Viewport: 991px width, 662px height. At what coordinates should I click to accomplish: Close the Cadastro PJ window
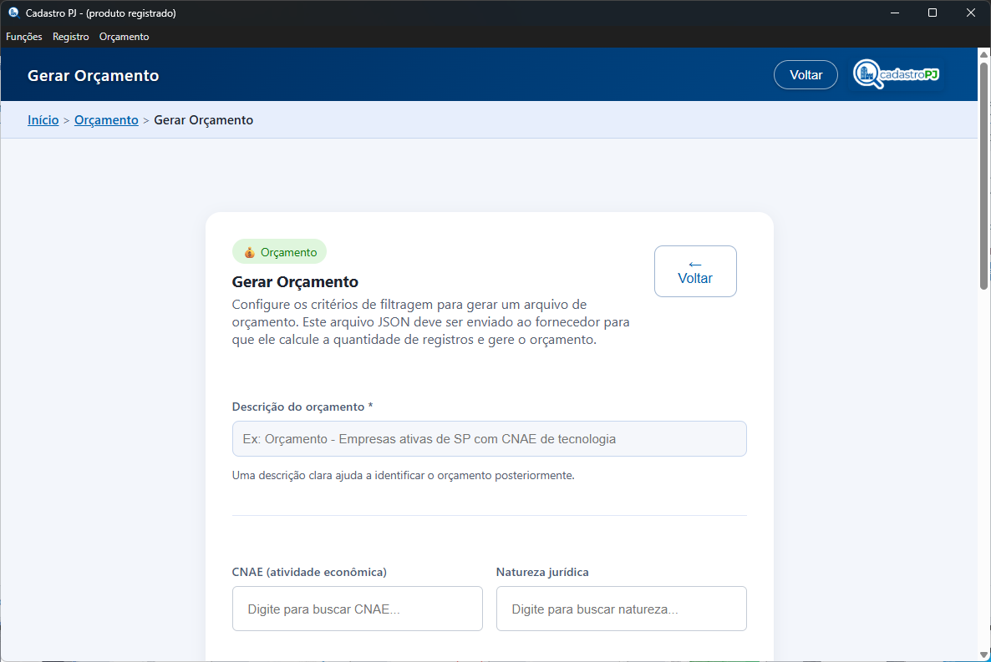[x=970, y=13]
